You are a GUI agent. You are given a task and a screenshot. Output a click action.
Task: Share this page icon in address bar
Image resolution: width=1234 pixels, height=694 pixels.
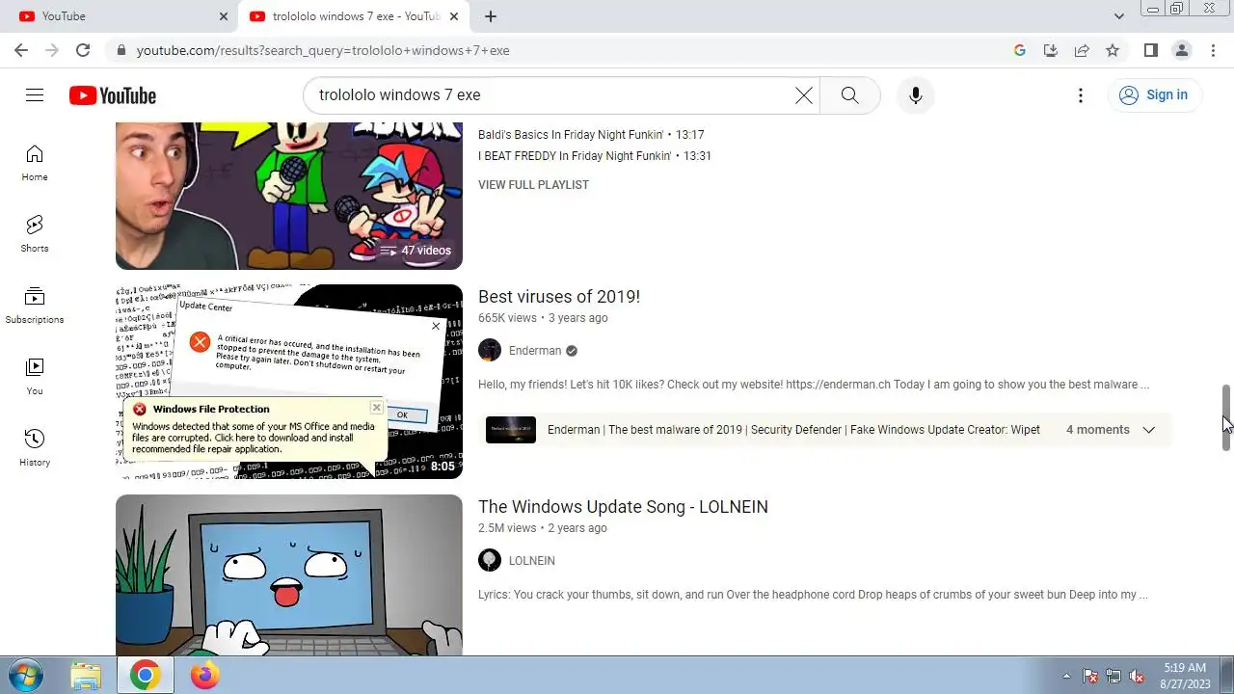pos(1082,50)
